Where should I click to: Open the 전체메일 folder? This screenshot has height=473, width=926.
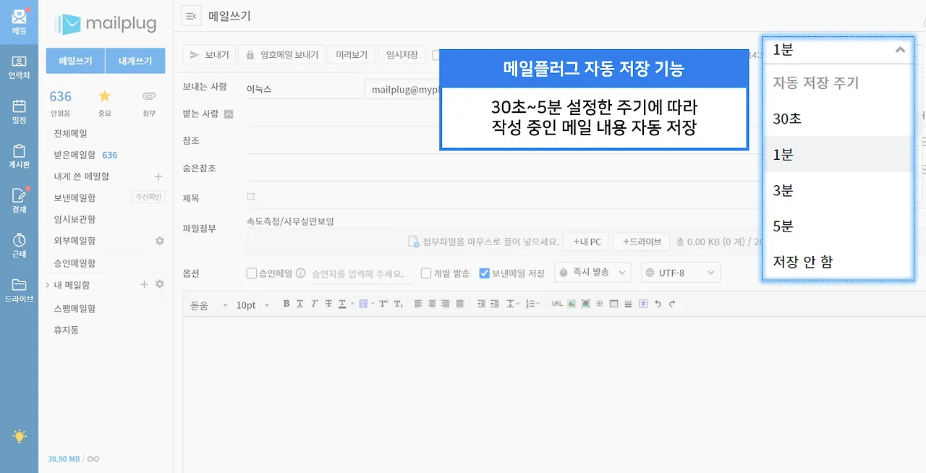(x=70, y=133)
